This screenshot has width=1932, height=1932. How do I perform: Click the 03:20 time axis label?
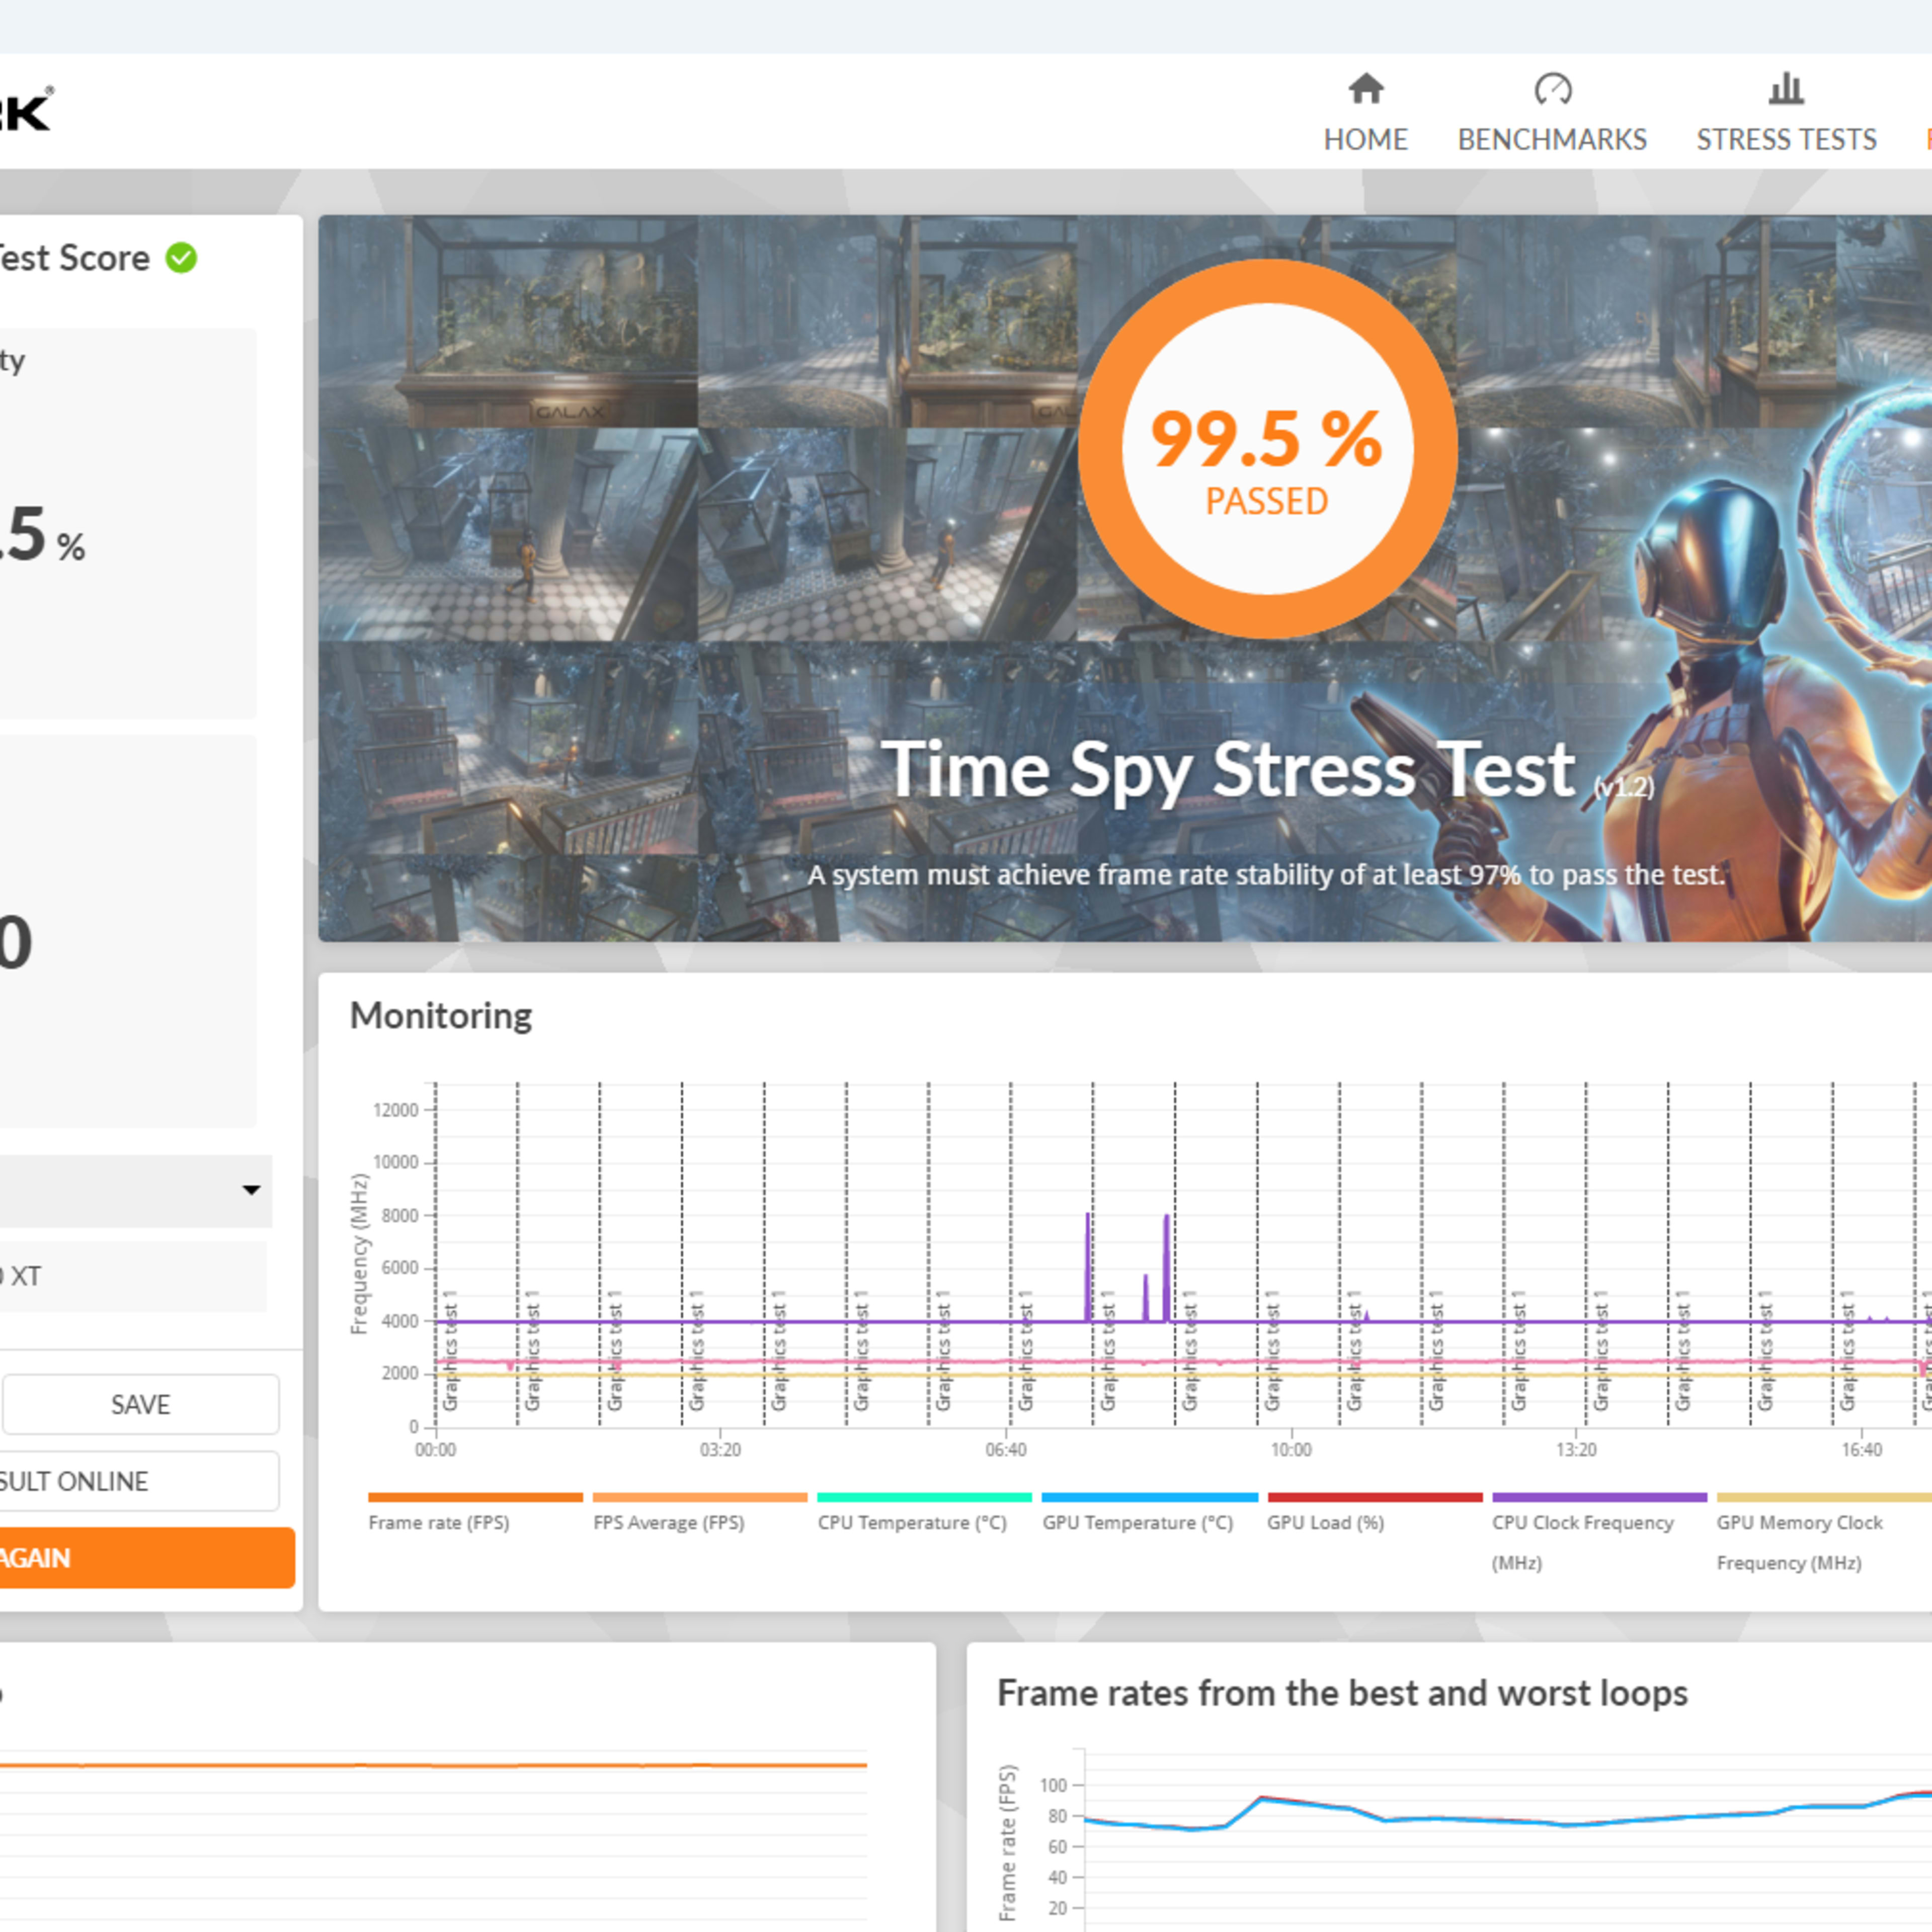pyautogui.click(x=720, y=1449)
